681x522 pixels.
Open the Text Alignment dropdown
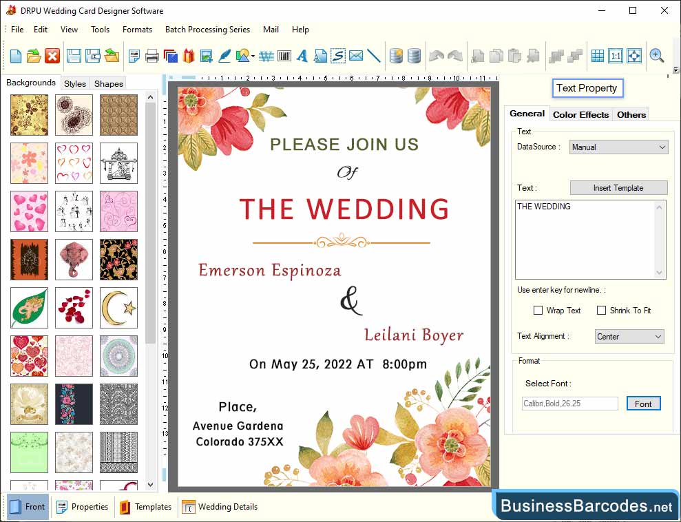tap(629, 337)
